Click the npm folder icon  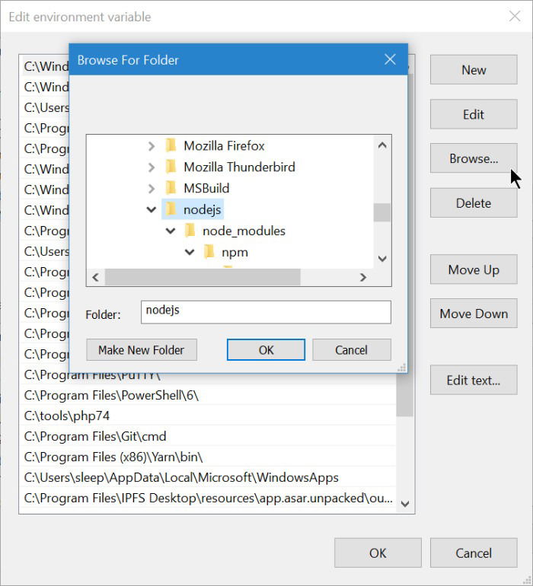point(209,252)
